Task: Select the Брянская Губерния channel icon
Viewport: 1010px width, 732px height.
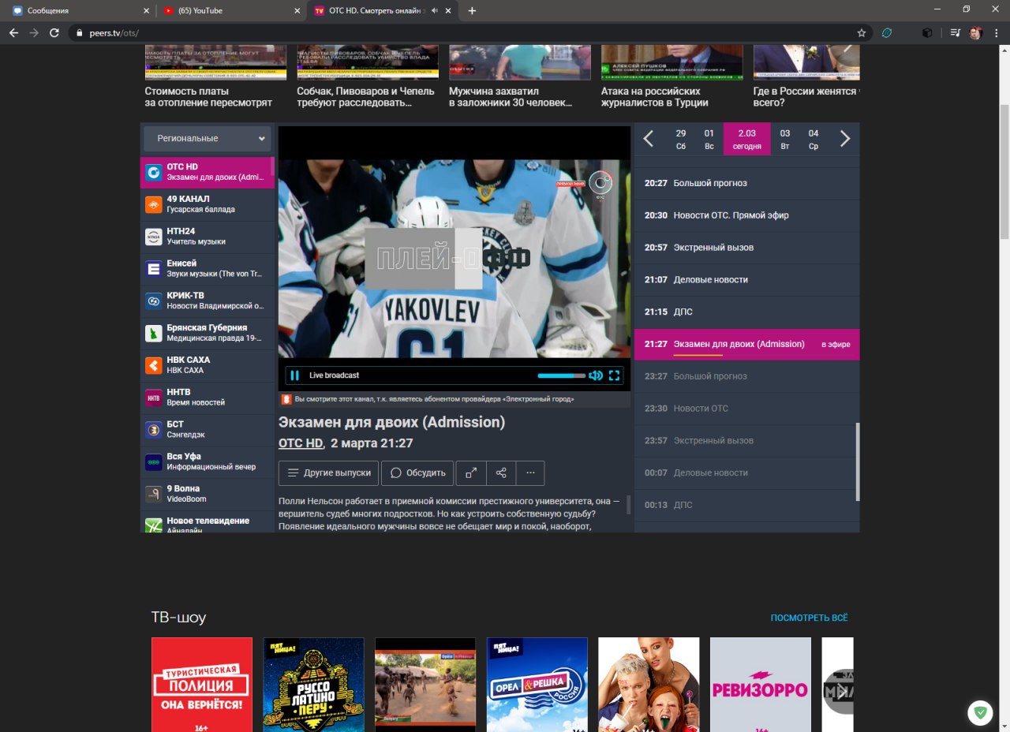Action: [153, 333]
